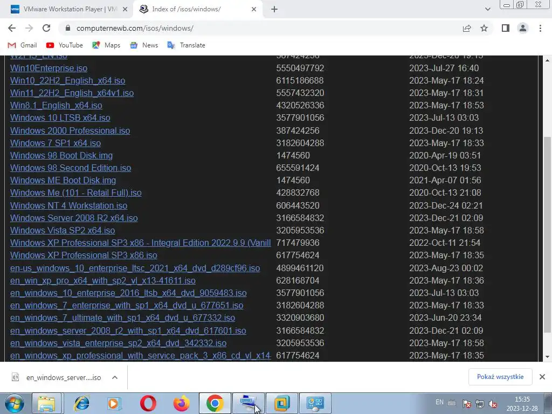Download en_win_xp_pro_x64_with_sp2 iso

103,280
